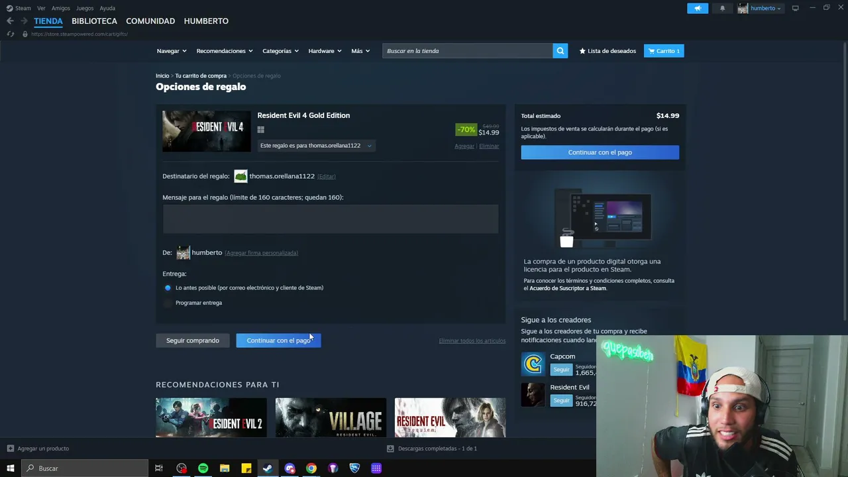Switch to the TIENDA tab
This screenshot has width=848, height=477.
tap(48, 21)
